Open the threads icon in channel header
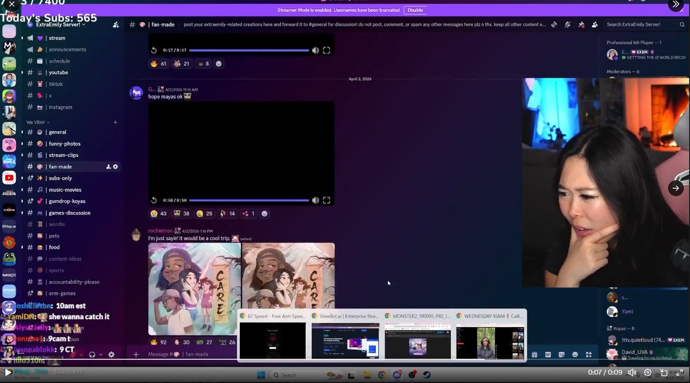The width and height of the screenshot is (690, 383). [x=554, y=25]
